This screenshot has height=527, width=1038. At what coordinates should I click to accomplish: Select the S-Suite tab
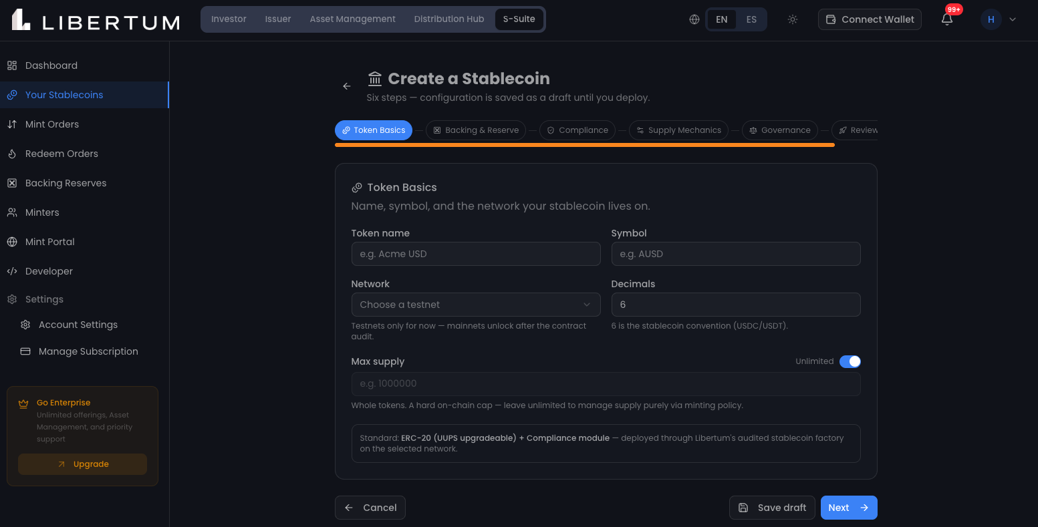[519, 19]
